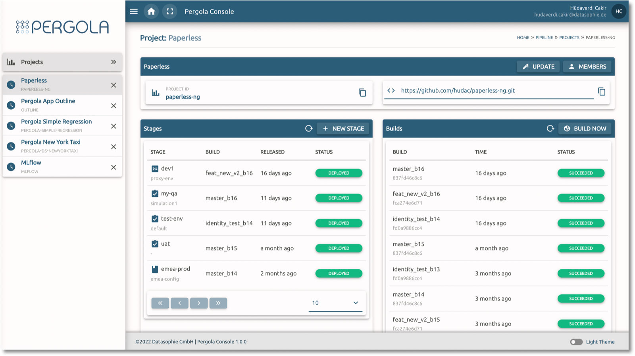This screenshot has width=635, height=356.
Task: Close the Pergola App Outline entry
Action: [x=114, y=106]
